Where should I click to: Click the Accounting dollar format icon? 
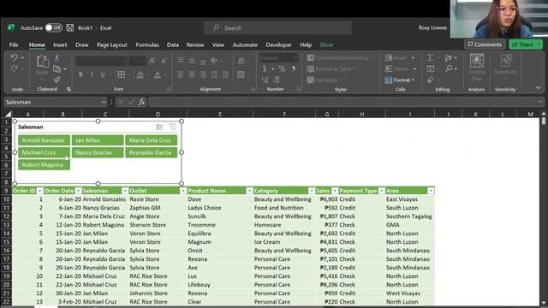(265, 69)
